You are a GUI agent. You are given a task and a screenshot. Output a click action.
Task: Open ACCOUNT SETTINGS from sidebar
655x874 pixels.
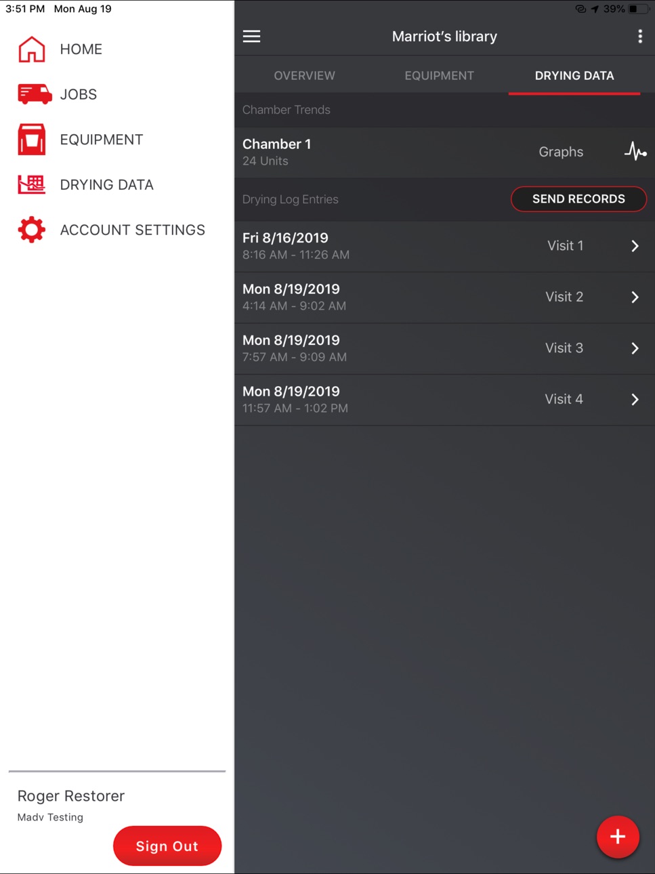(132, 230)
